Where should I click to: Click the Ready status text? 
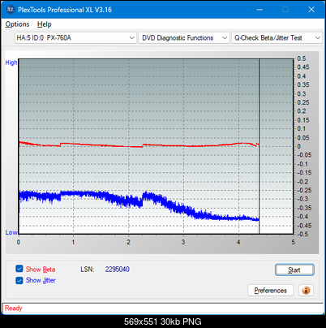13,309
